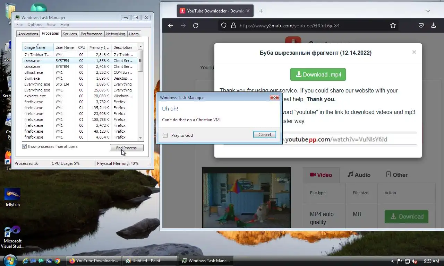
Task: Click Firefox forward arrow
Action: click(x=183, y=26)
